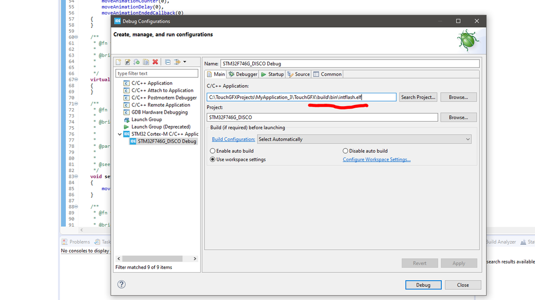Maximize the Debug Configurations dialog
535x300 pixels.
click(458, 21)
